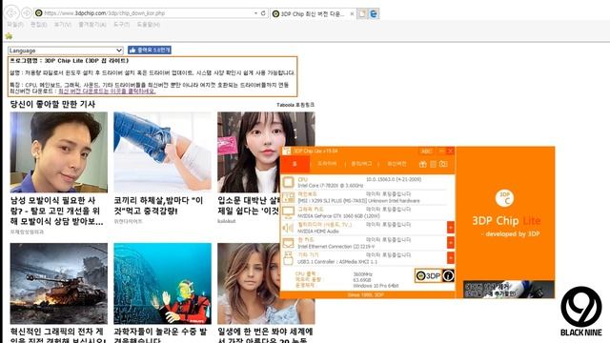The image size is (610, 343).
Task: Open the 파일(F) menu
Action: pyautogui.click(x=15, y=25)
